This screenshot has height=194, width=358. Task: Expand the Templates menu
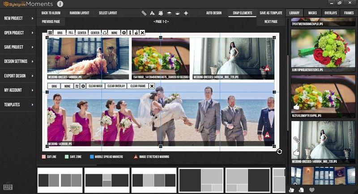tap(18, 105)
